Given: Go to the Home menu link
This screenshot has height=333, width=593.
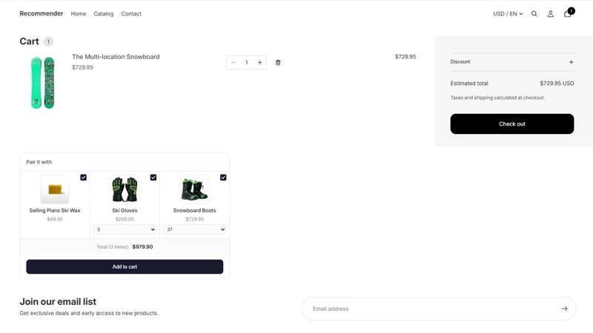Looking at the screenshot, I should (x=79, y=13).
